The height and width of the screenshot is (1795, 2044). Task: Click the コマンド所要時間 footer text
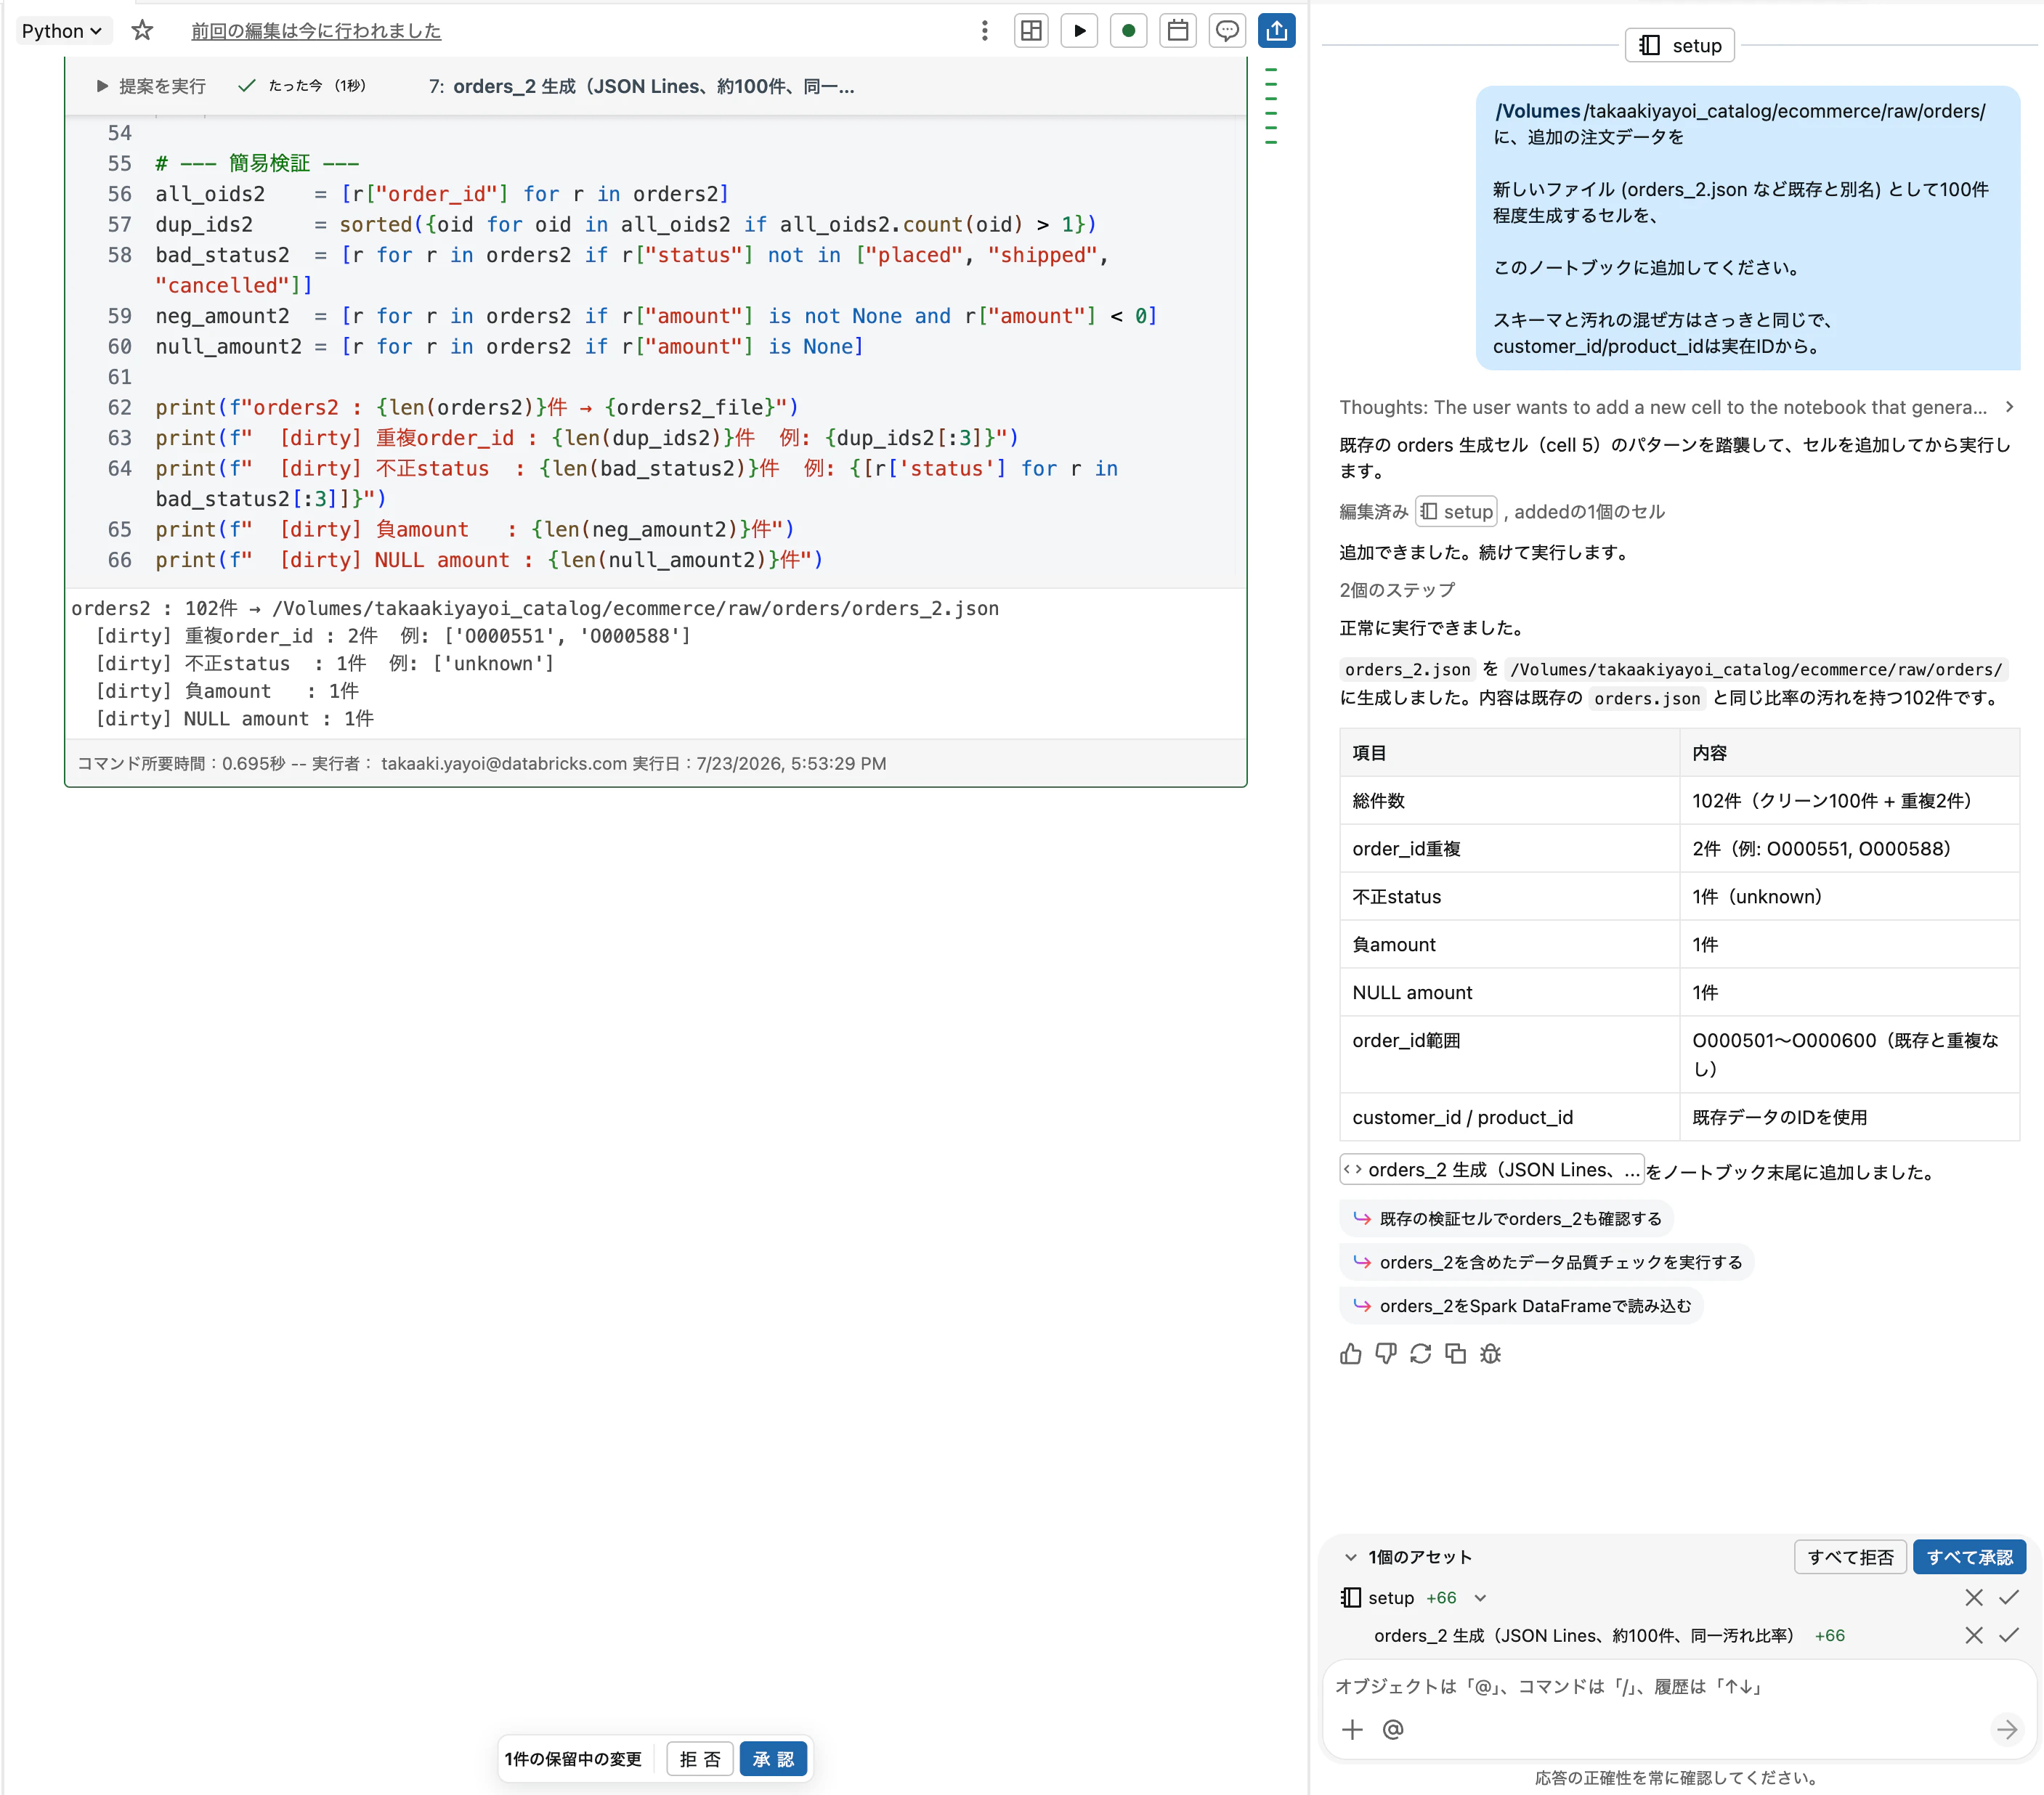pyautogui.click(x=481, y=764)
